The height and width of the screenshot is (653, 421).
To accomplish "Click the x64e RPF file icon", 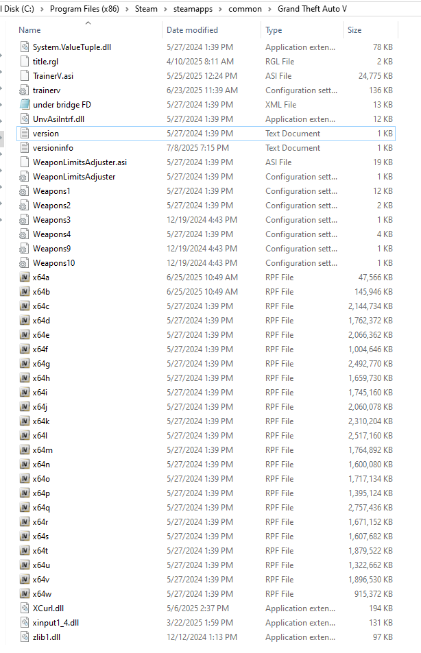I will tap(25, 335).
